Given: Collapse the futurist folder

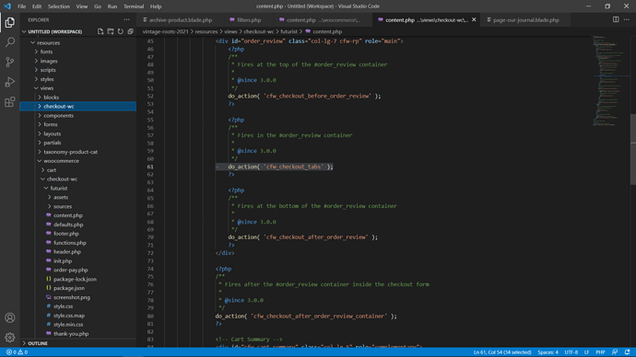Looking at the screenshot, I should (59, 189).
